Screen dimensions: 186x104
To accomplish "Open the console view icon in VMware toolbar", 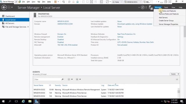I will (x=101, y=2).
